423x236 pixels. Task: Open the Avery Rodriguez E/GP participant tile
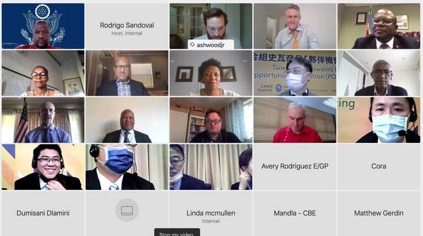295,167
